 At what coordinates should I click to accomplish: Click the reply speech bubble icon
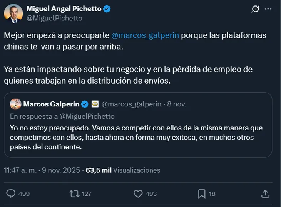click(12, 193)
